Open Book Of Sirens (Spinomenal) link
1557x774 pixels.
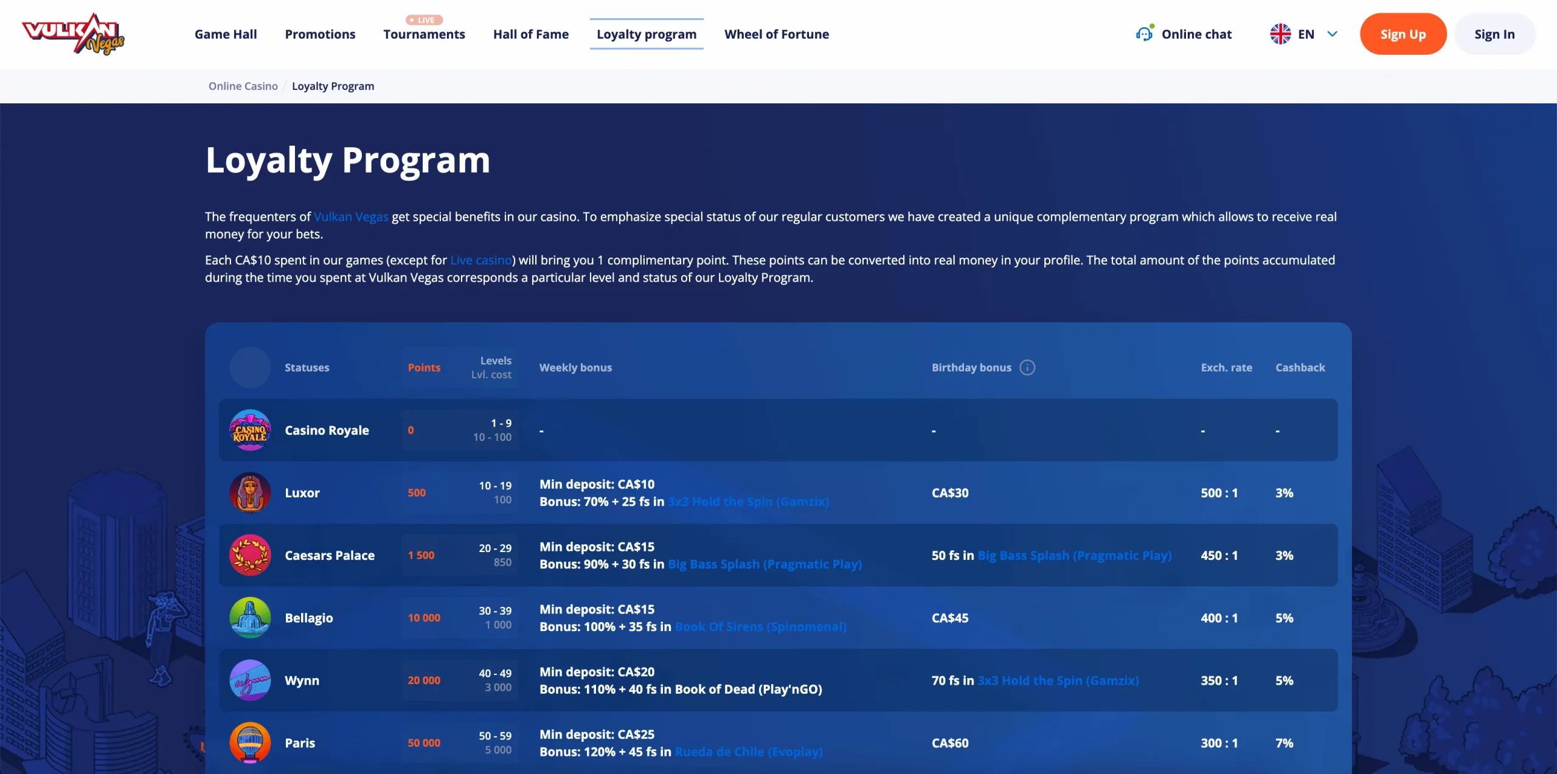click(x=760, y=627)
